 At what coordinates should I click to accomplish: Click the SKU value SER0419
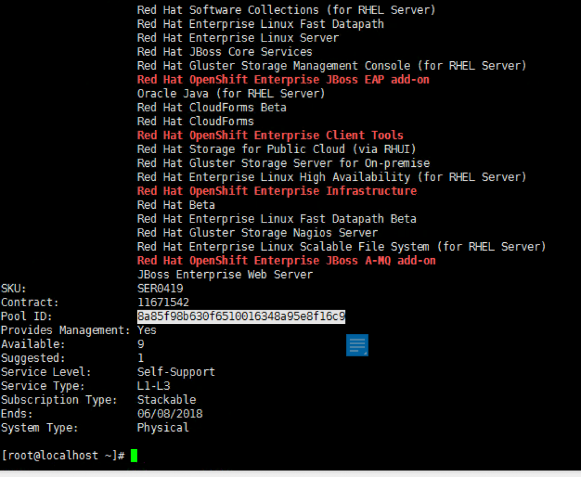(x=160, y=289)
